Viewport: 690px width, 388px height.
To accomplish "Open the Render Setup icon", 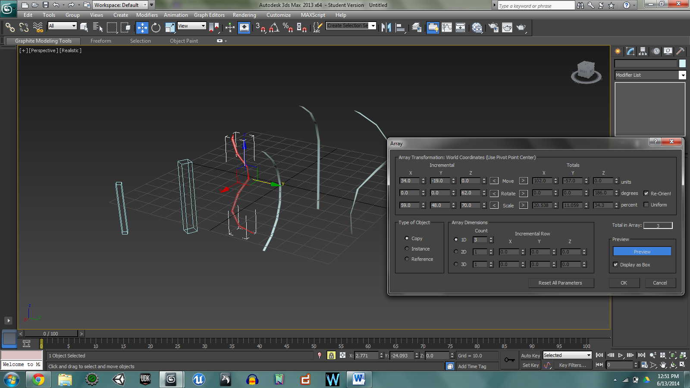I will pos(493,28).
